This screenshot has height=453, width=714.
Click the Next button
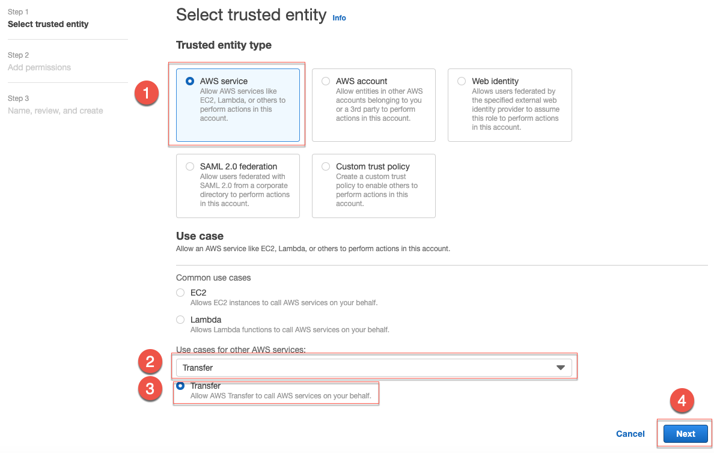coord(685,434)
